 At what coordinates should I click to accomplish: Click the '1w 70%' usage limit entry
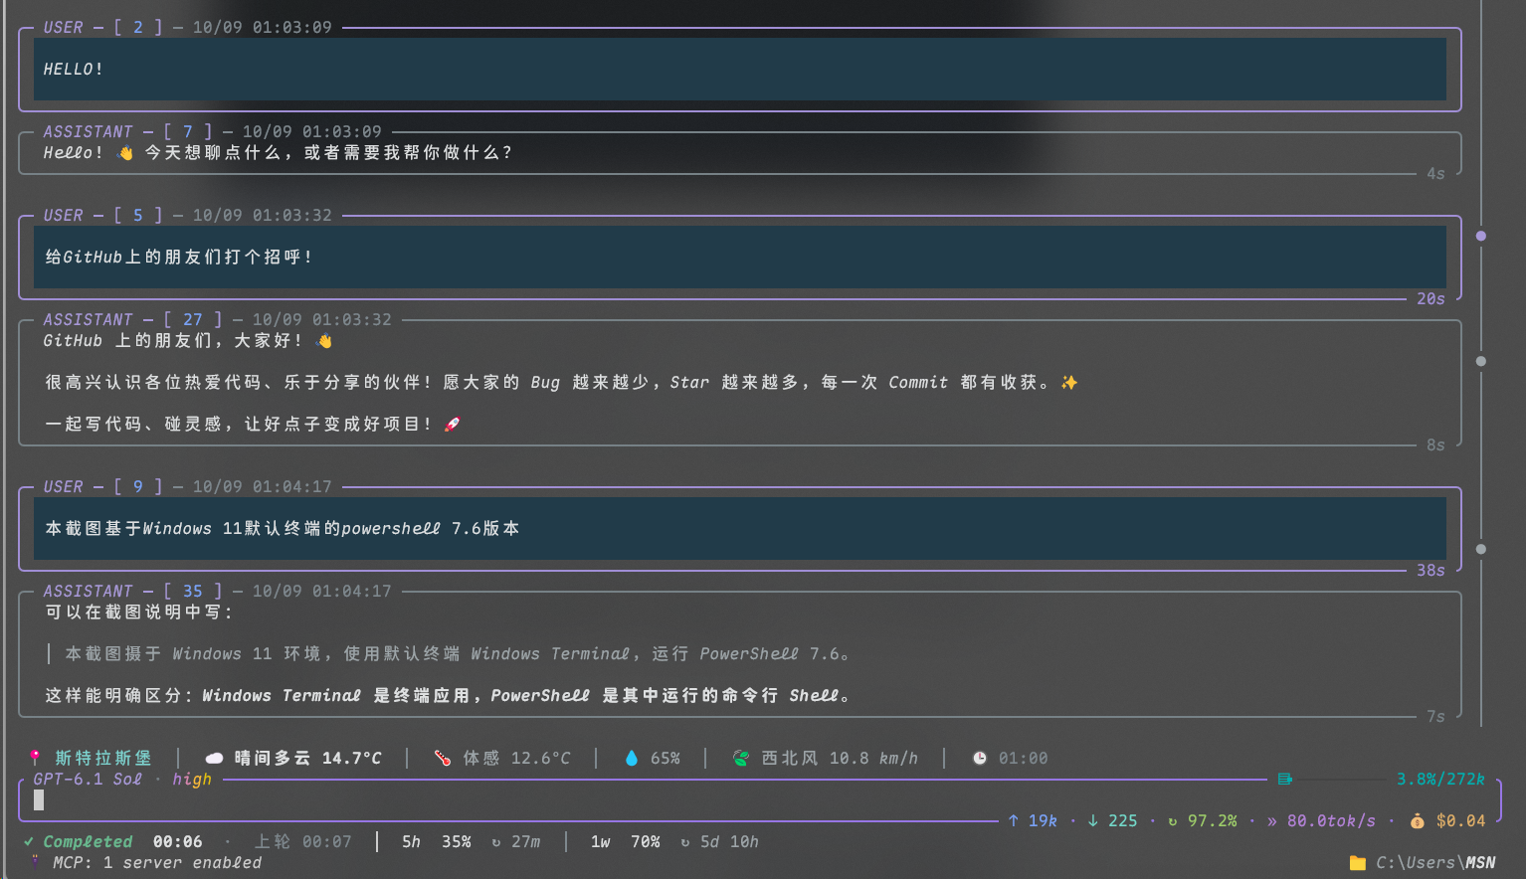click(625, 841)
